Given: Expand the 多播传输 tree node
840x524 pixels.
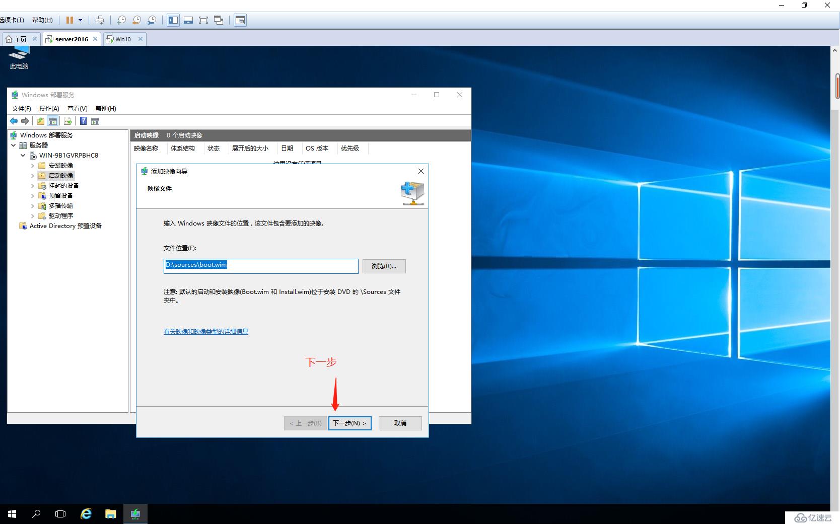Looking at the screenshot, I should pyautogui.click(x=33, y=205).
